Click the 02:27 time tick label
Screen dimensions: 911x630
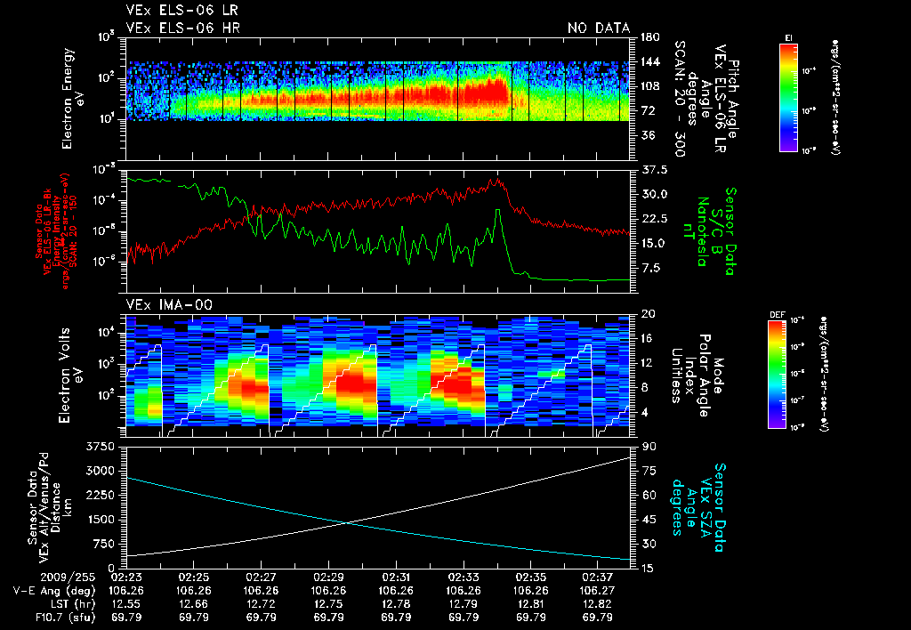[x=261, y=577]
